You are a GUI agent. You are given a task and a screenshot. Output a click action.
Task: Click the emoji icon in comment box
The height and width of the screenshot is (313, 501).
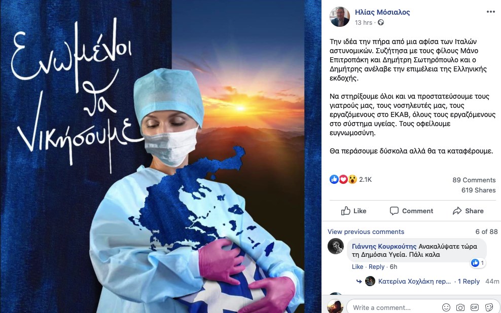coord(446,307)
